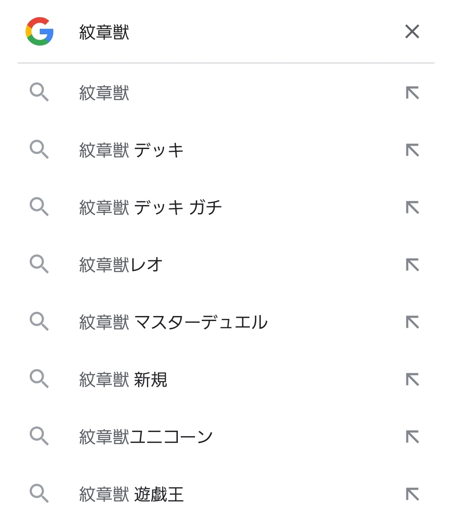Insert first 紋章獣 suggestion using arrow icon

412,93
